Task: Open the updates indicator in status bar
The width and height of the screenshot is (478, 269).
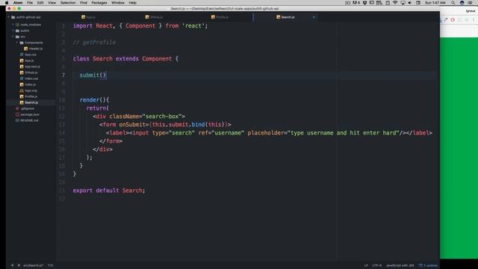Action: pyautogui.click(x=428, y=265)
